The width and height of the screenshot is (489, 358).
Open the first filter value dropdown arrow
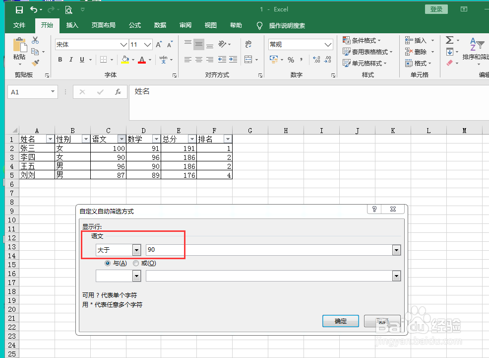coord(396,250)
